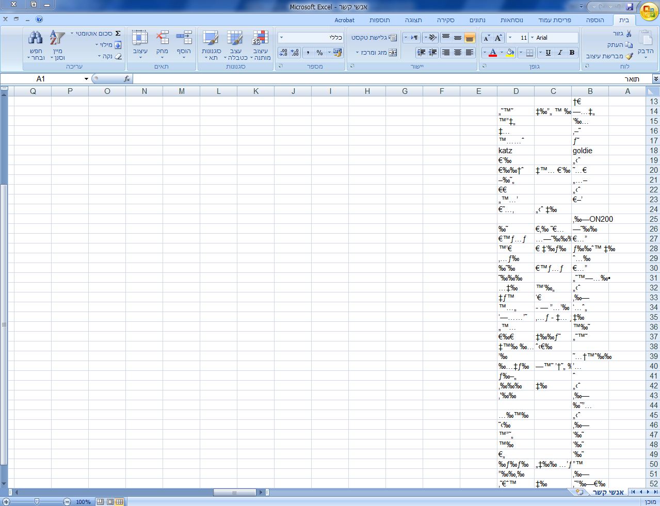
Task: Toggle Italic formatting
Action: [560, 53]
